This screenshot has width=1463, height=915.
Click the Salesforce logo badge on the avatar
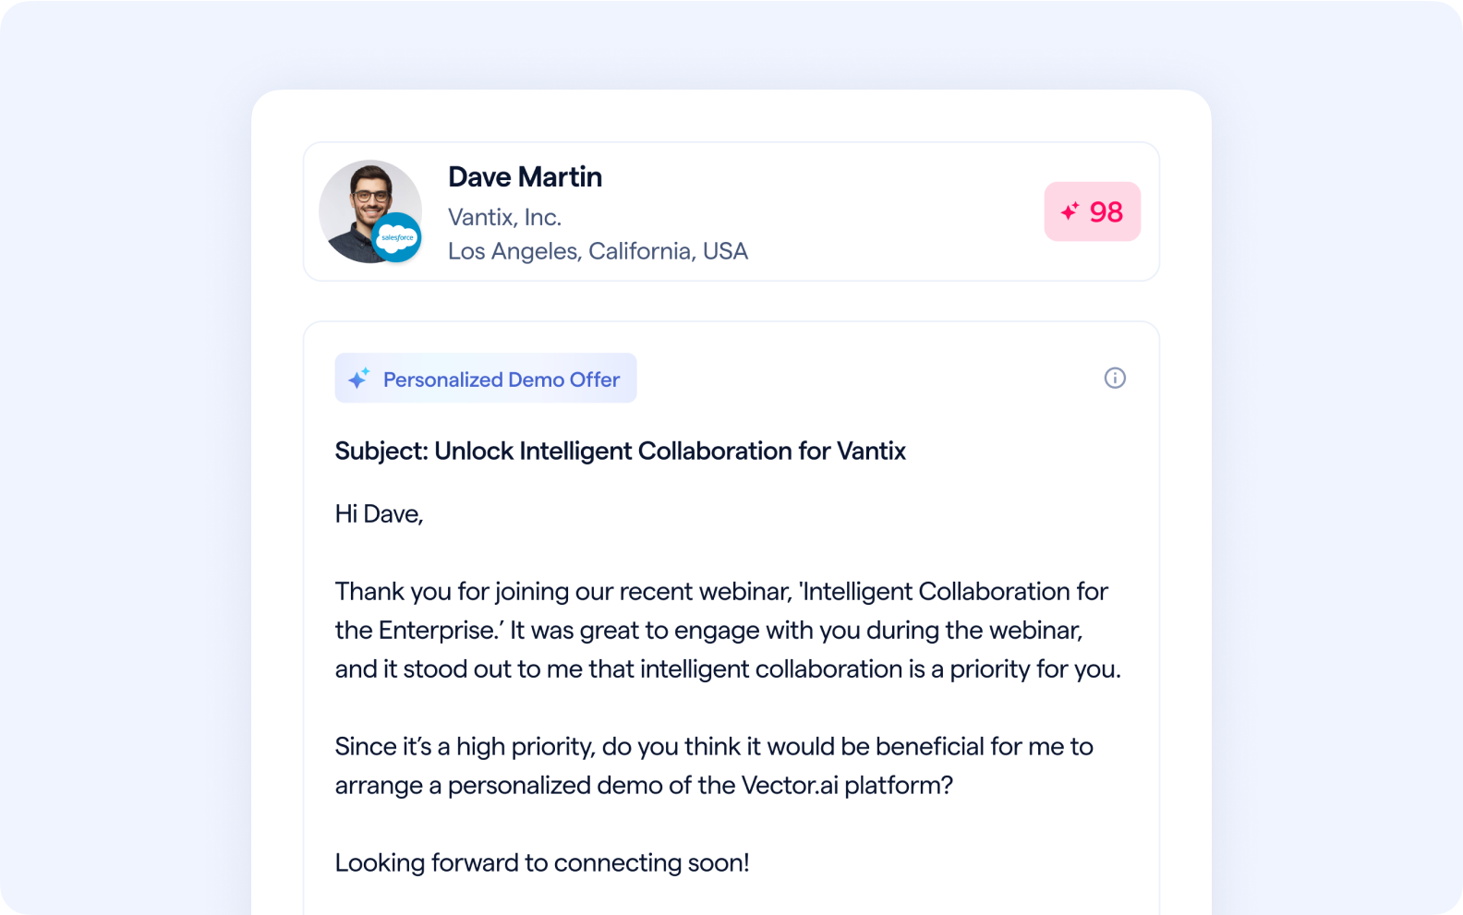tap(399, 237)
